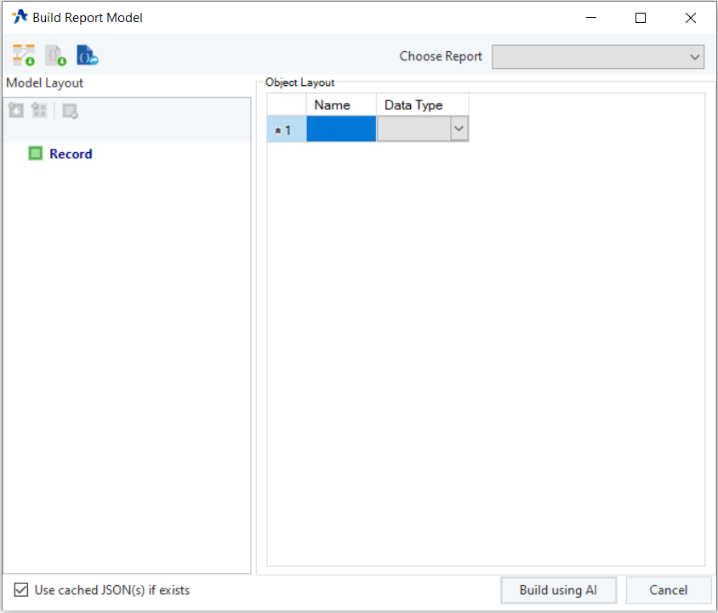The image size is (718, 613).
Task: Maximize the Build Report Model window
Action: coord(641,18)
